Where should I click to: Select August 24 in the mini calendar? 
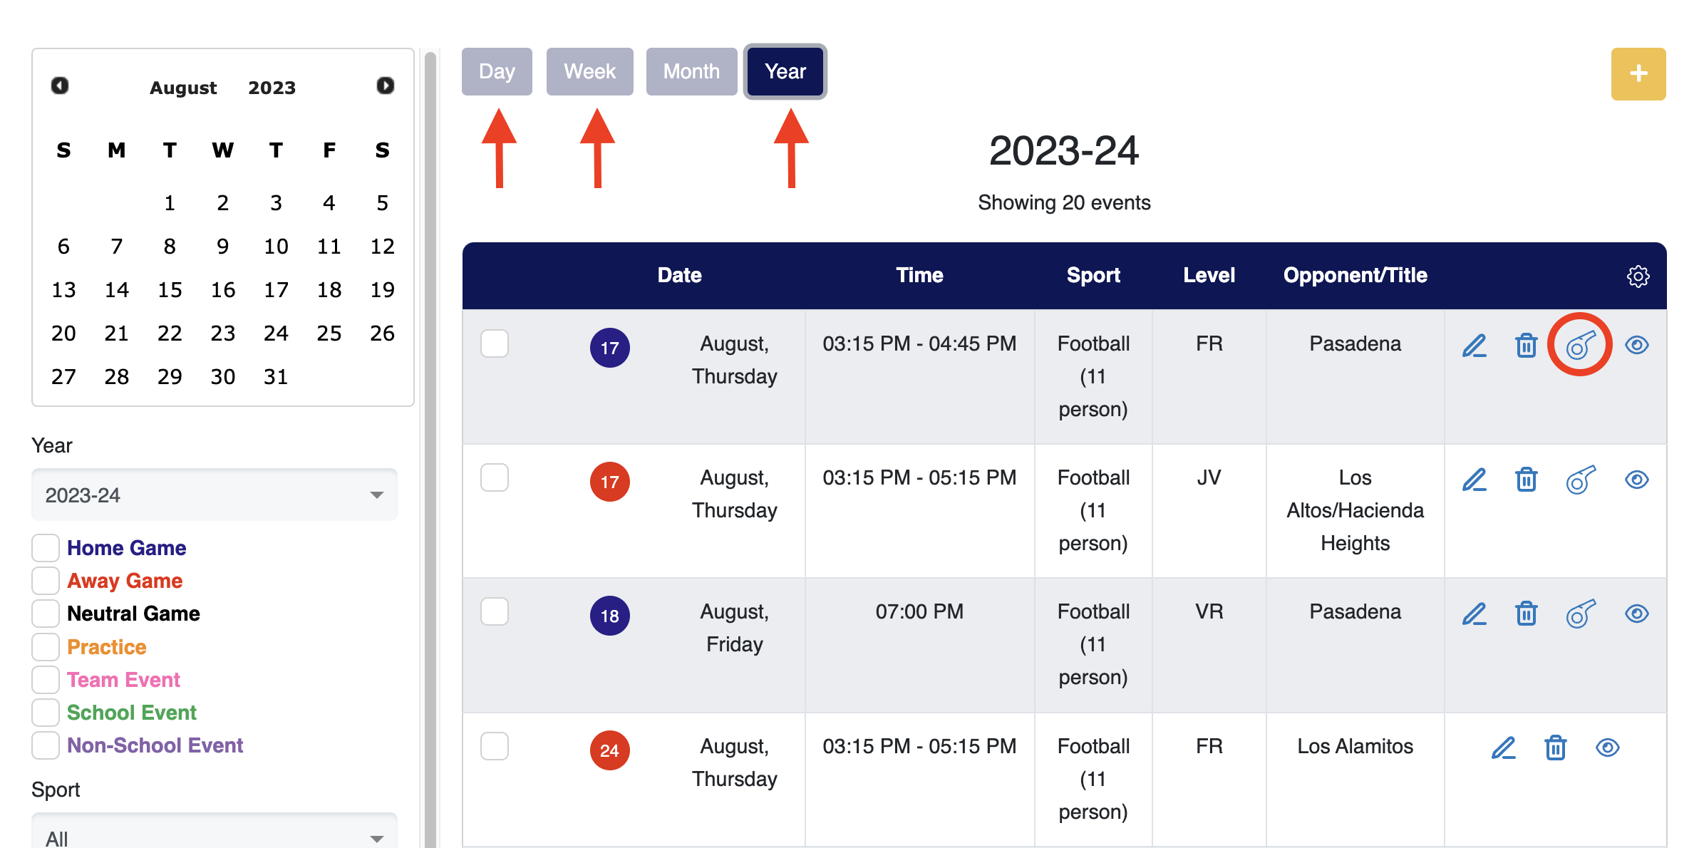coord(276,333)
